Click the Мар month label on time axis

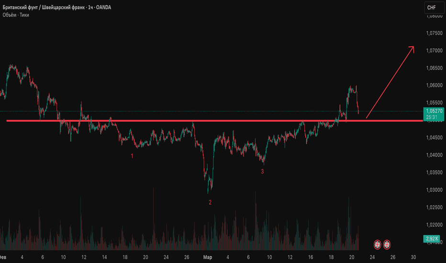(207, 257)
